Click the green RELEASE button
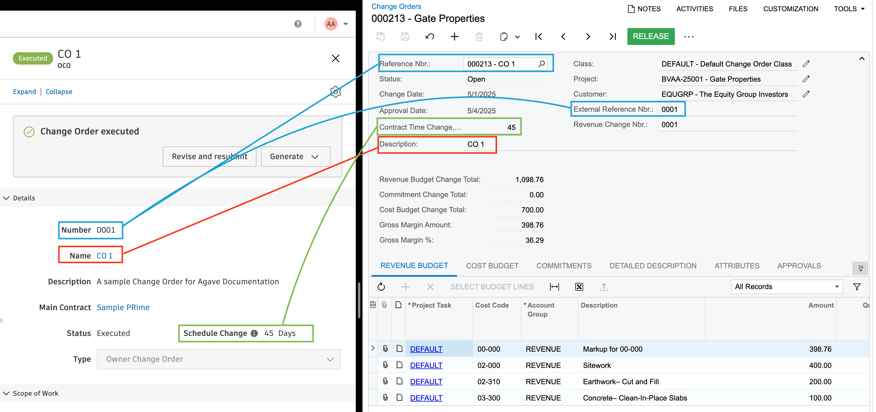Screen dimensions: 876x412 (x=650, y=36)
